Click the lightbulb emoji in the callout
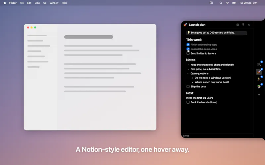265x165 pixels. pyautogui.click(x=188, y=33)
